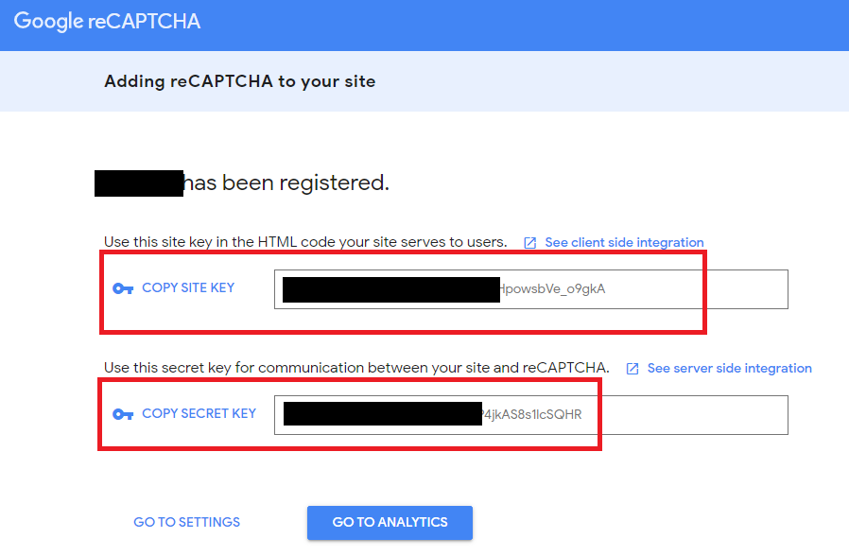The image size is (849, 556).
Task: Click the Adding reCAPTCHA to your site heading
Action: pos(239,81)
